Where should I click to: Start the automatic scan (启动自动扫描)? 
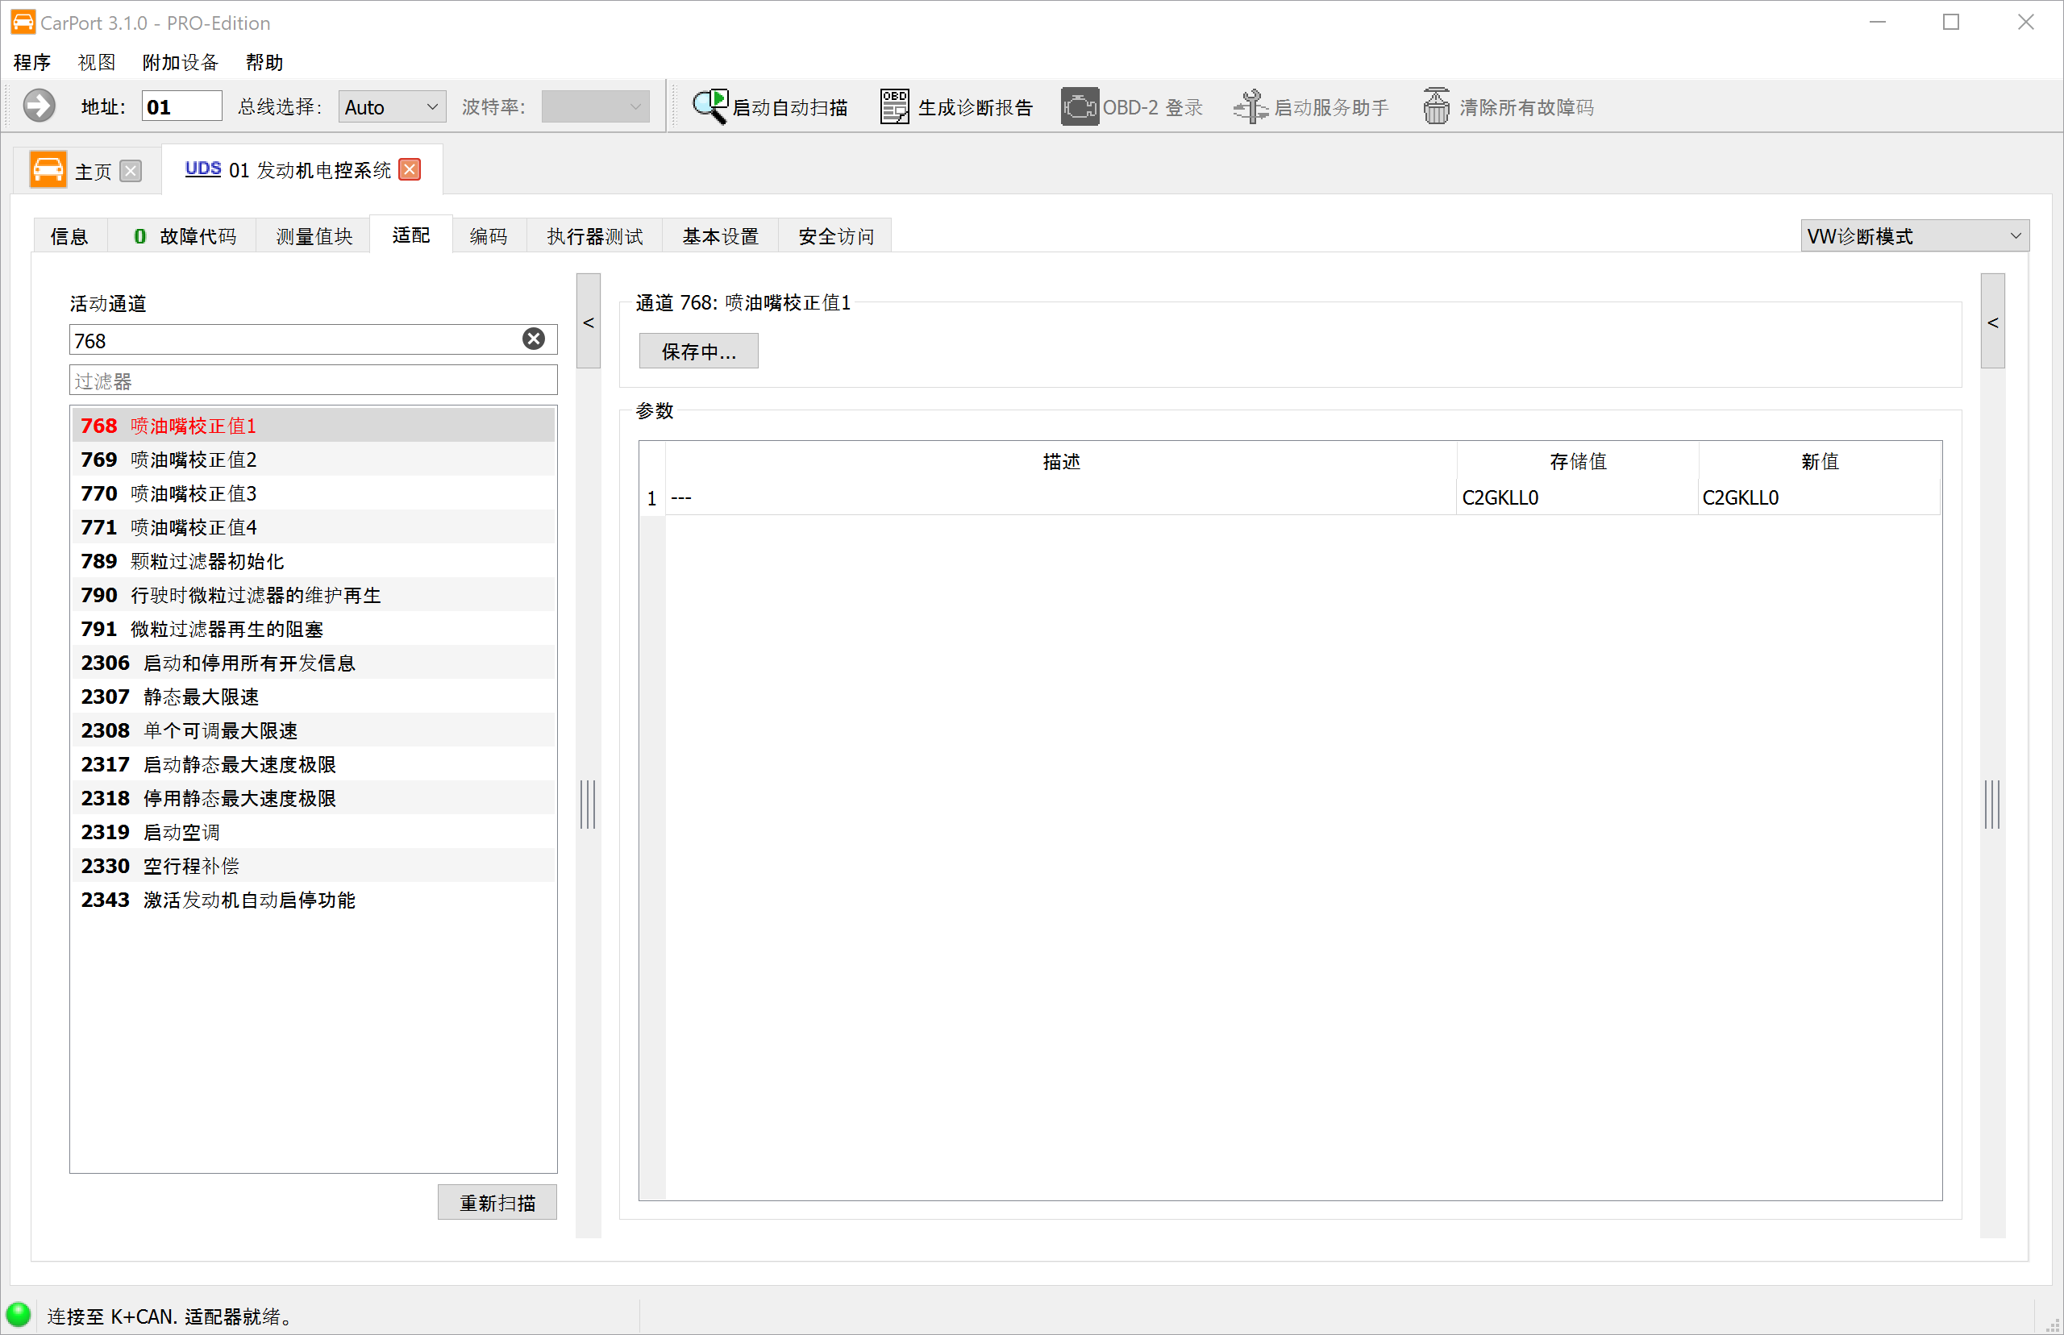769,106
